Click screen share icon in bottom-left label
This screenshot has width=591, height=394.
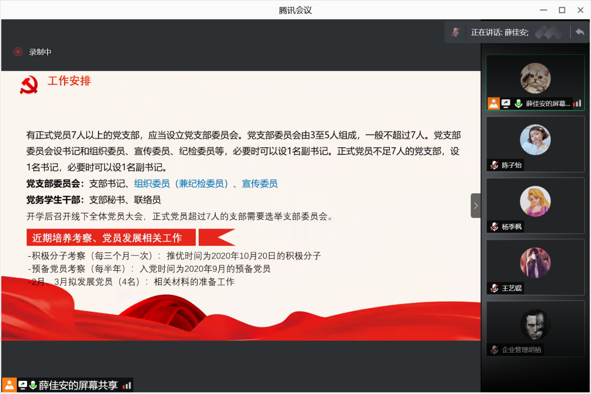(22, 385)
